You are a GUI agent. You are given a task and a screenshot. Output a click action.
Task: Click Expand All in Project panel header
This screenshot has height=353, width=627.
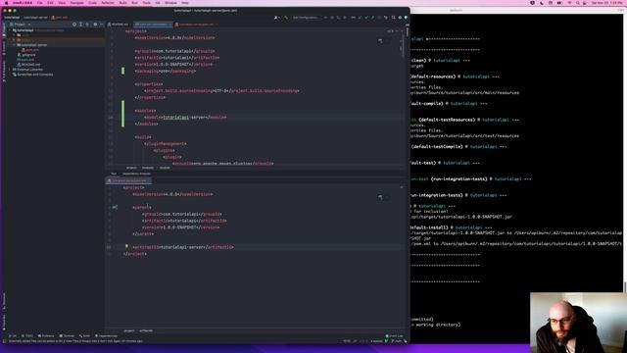pos(80,25)
